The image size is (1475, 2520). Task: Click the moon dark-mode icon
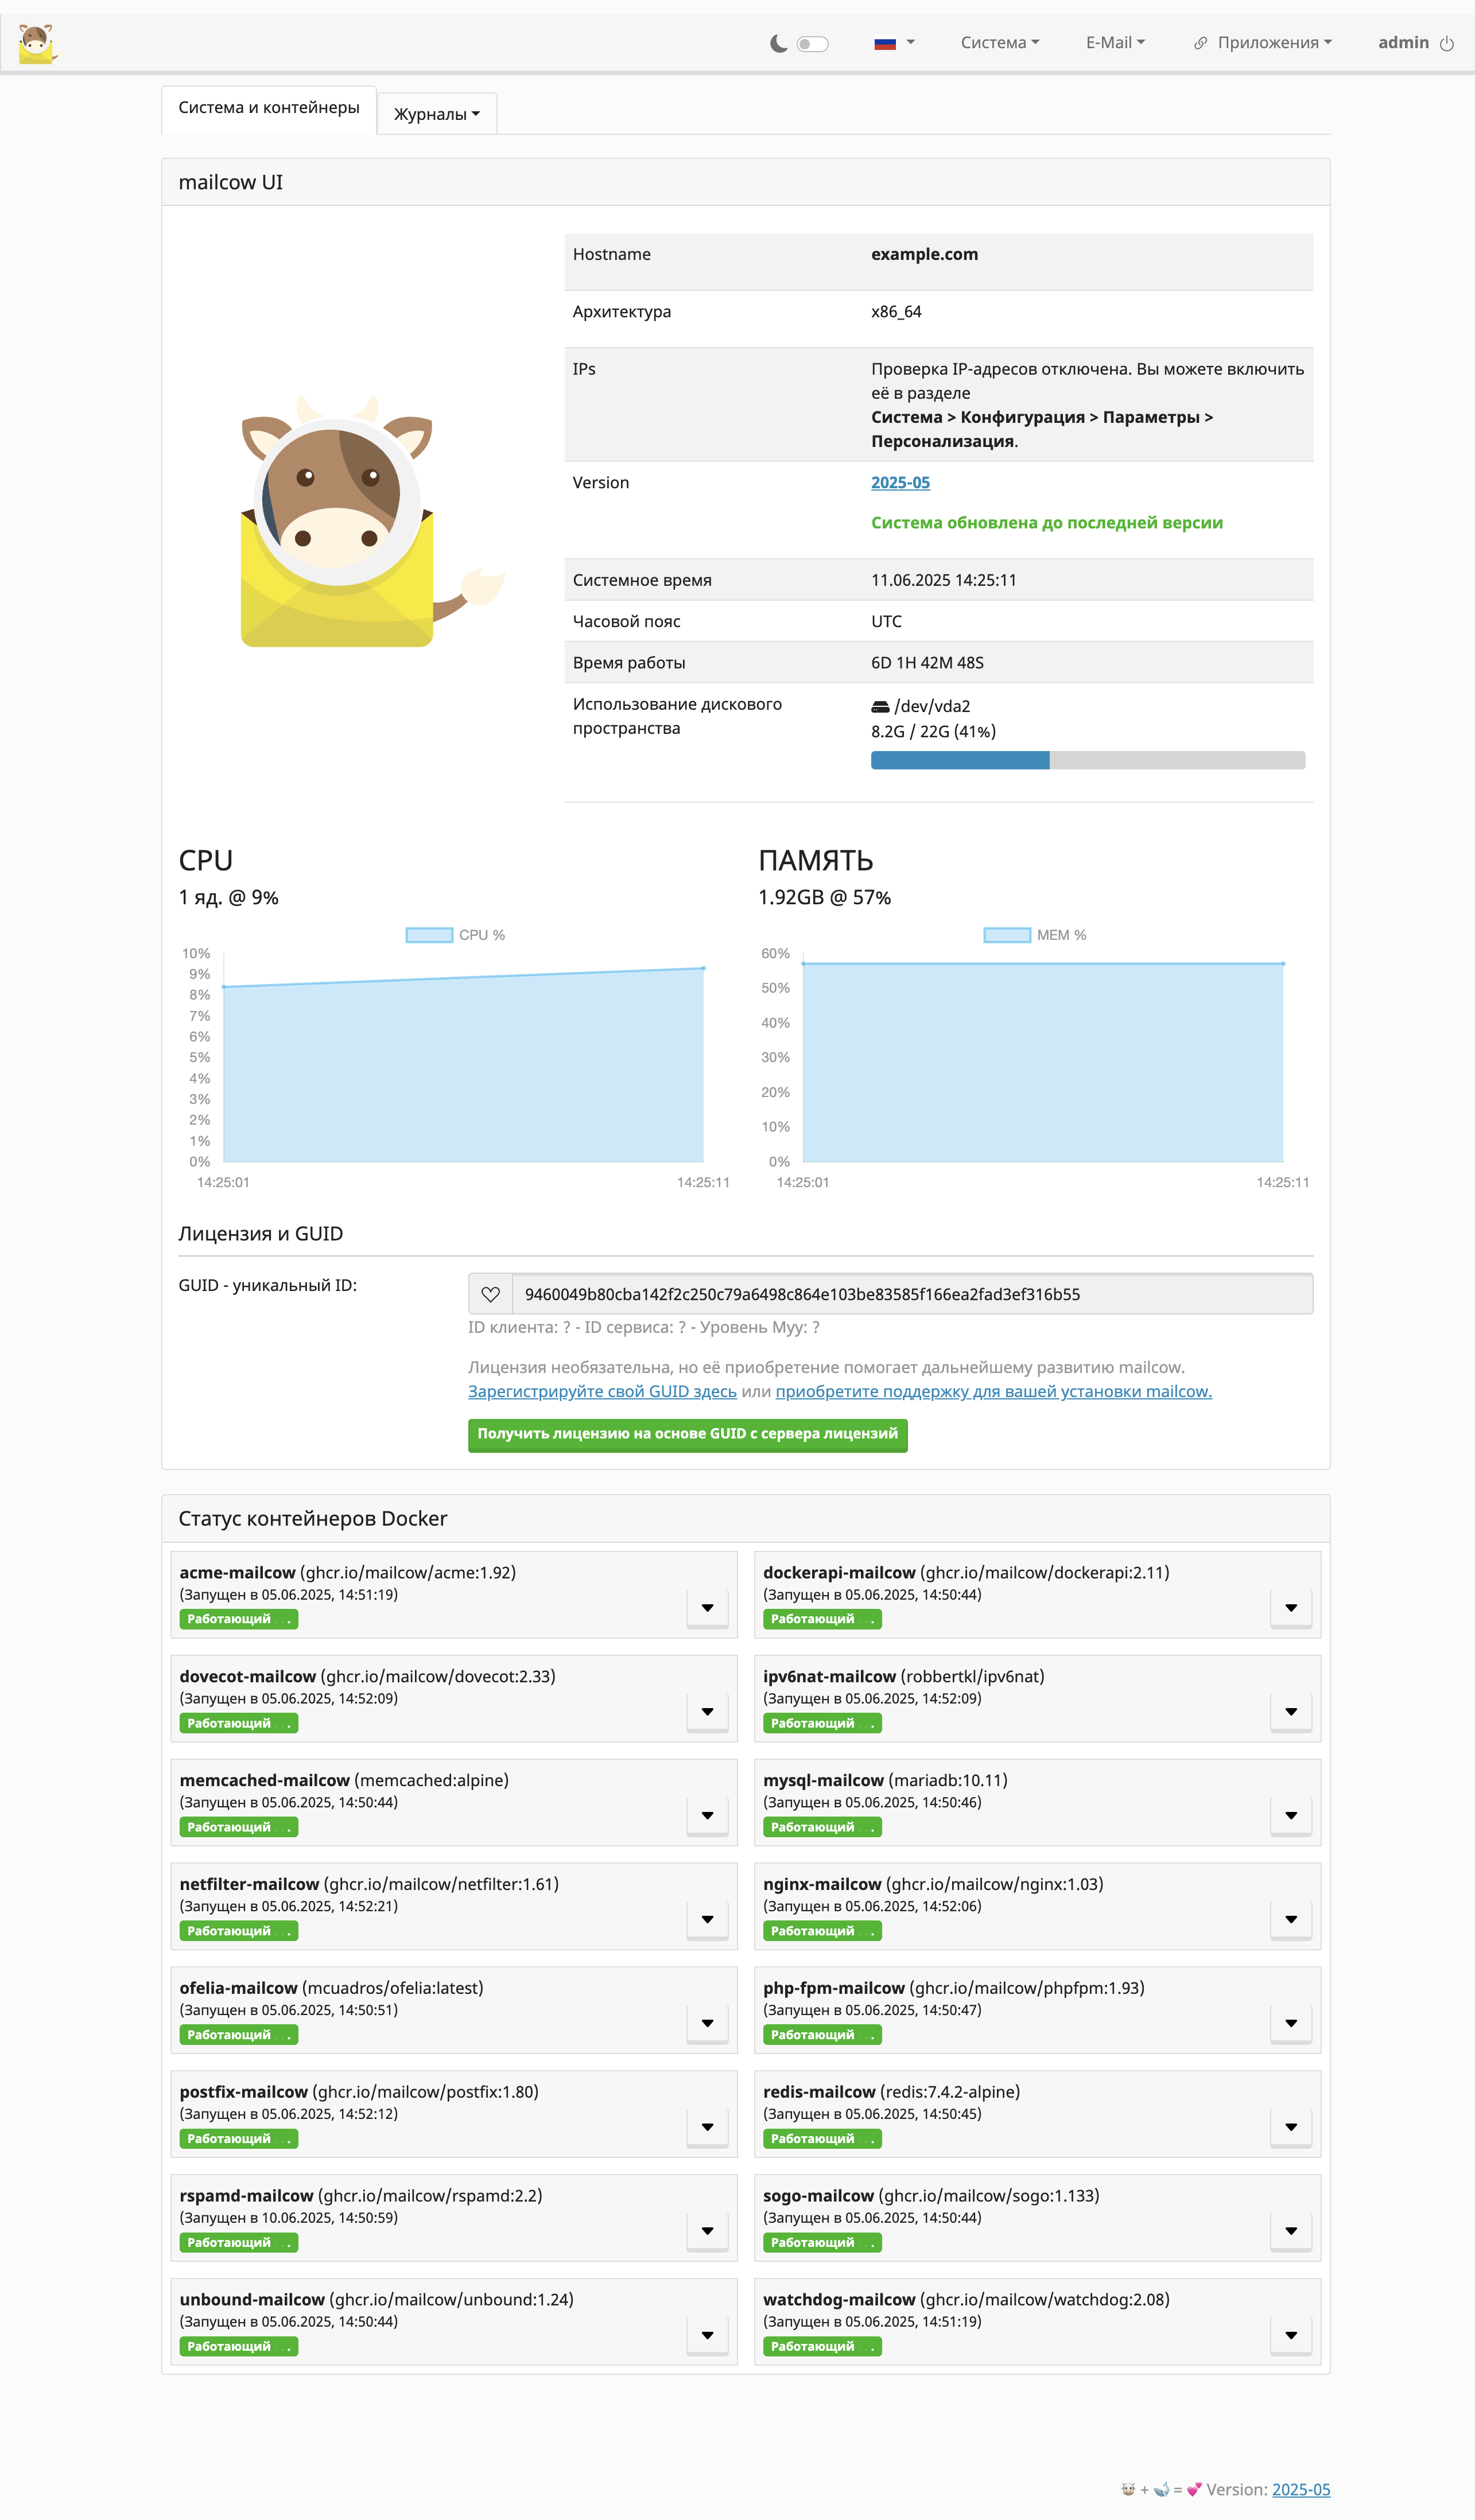point(779,43)
